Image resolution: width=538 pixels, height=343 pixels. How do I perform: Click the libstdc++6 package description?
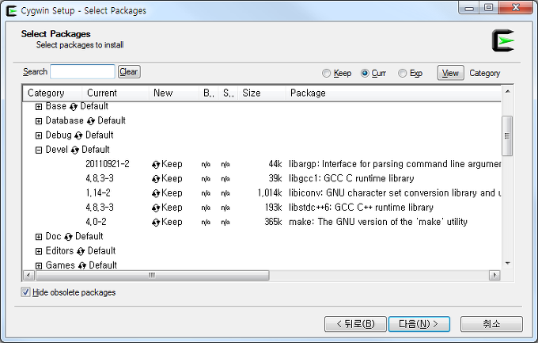(361, 208)
